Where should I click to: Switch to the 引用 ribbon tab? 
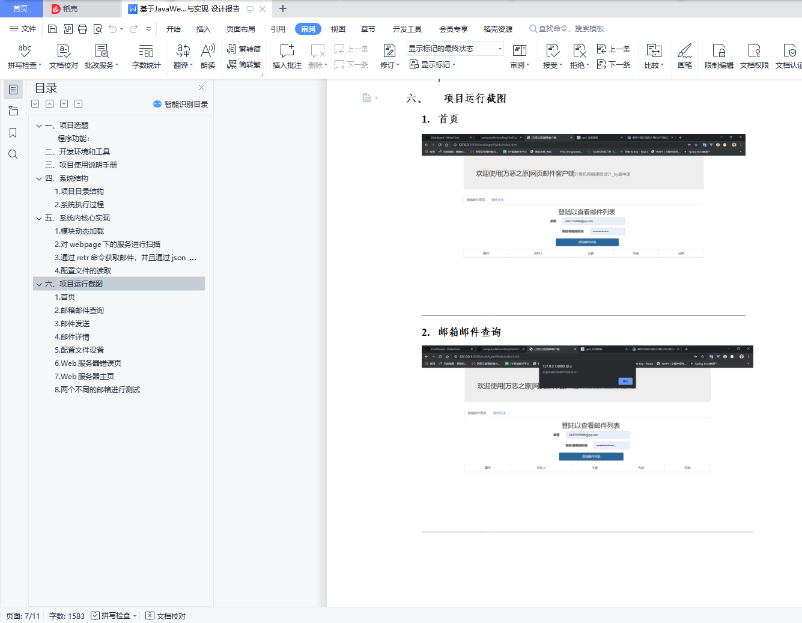click(x=278, y=29)
